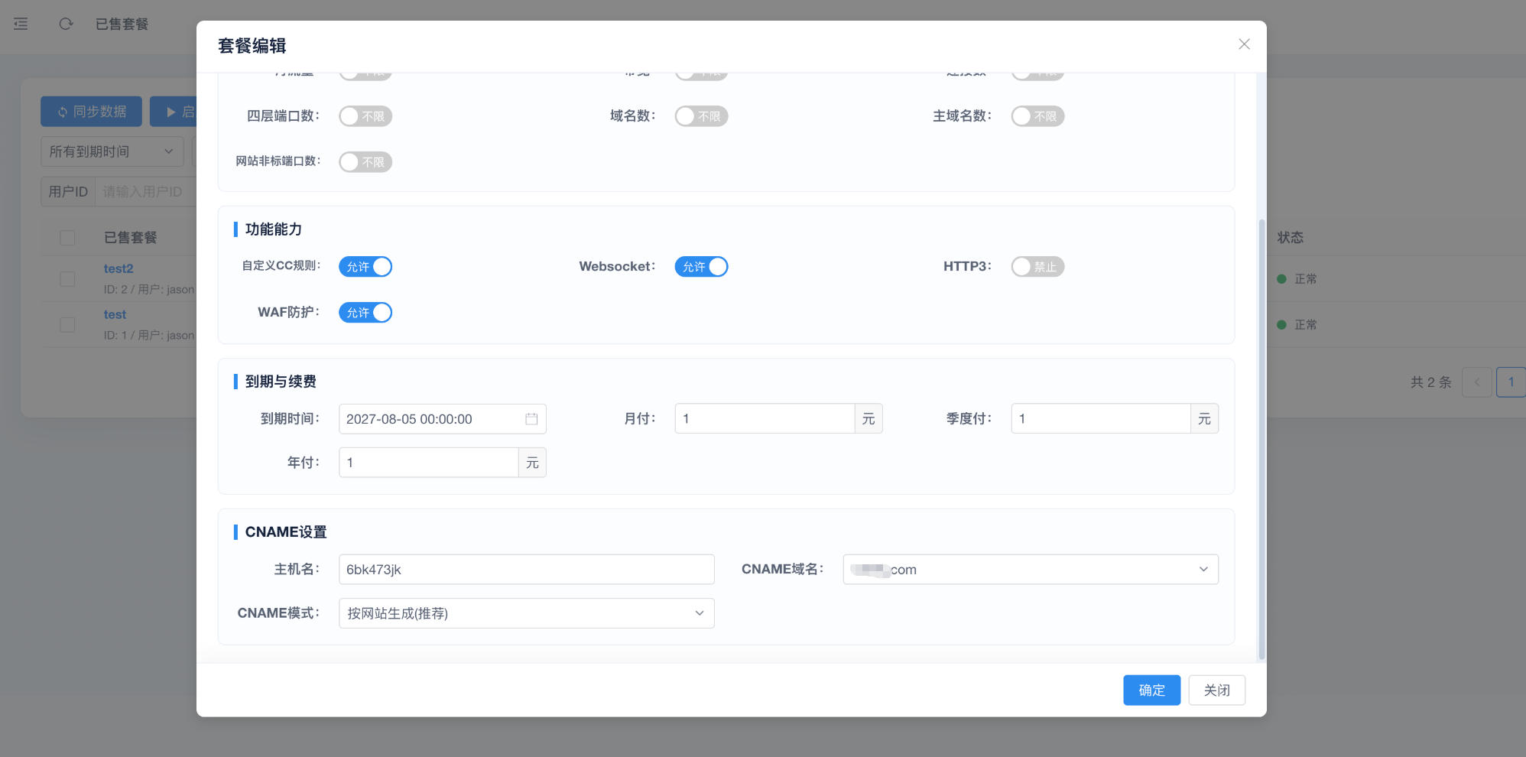Click the 到期时间 date input
Image resolution: width=1526 pixels, height=757 pixels.
[443, 419]
